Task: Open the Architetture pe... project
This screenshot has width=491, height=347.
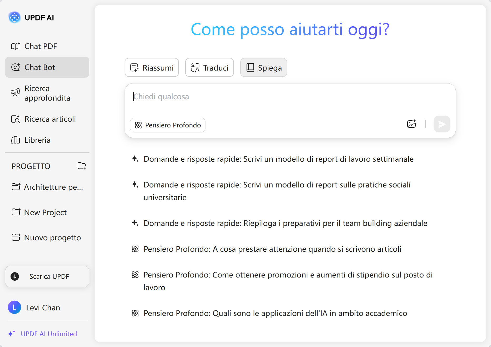Action: point(47,187)
